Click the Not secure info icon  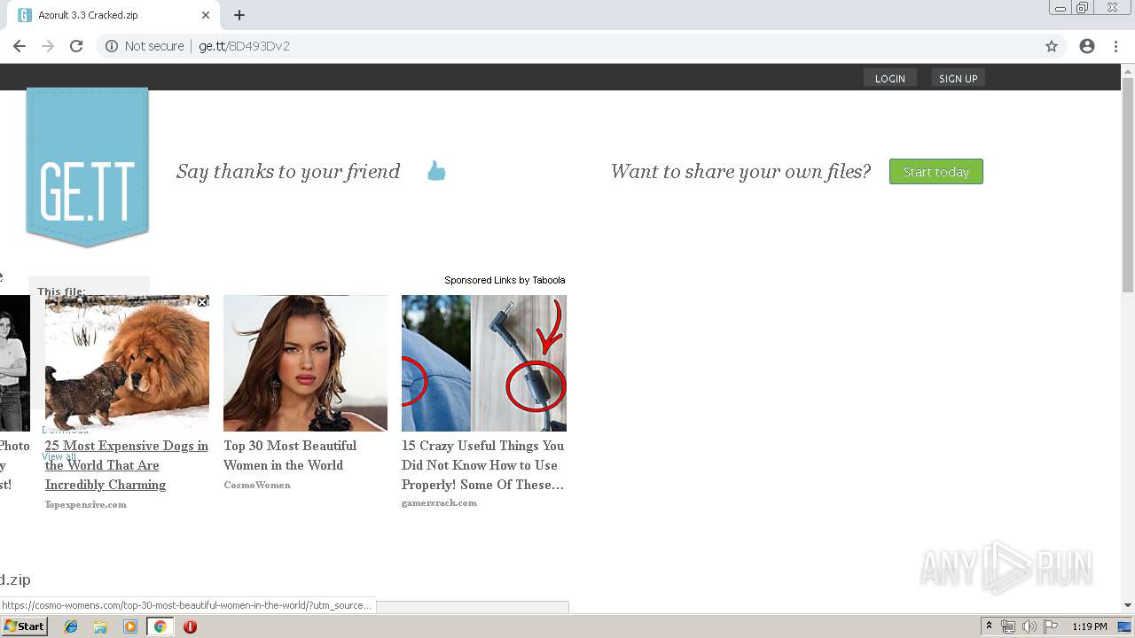click(112, 46)
